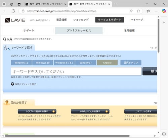Image resolution: width=168 pixels, height=138 pixels.
Task: View site information lock icon
Action: point(23,11)
